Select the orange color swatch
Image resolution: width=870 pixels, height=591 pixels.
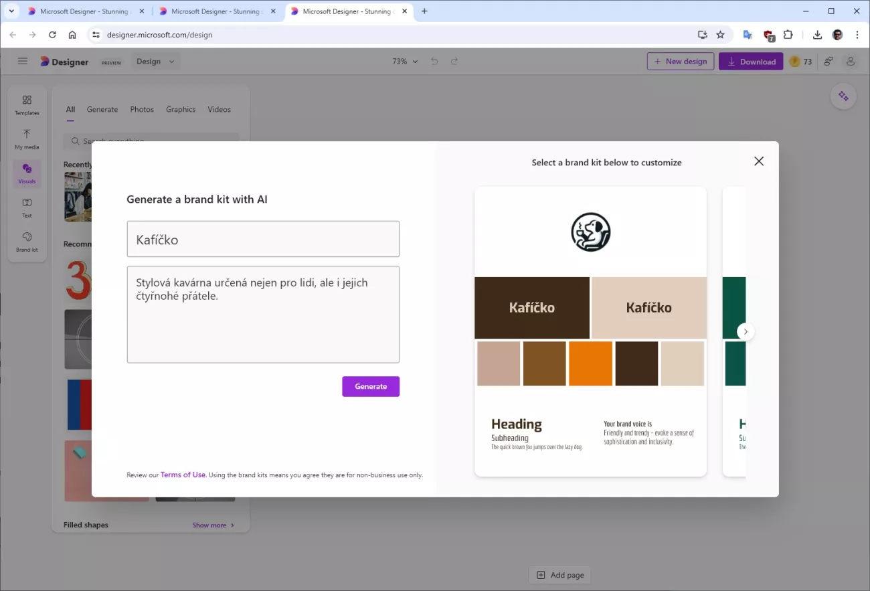(590, 363)
